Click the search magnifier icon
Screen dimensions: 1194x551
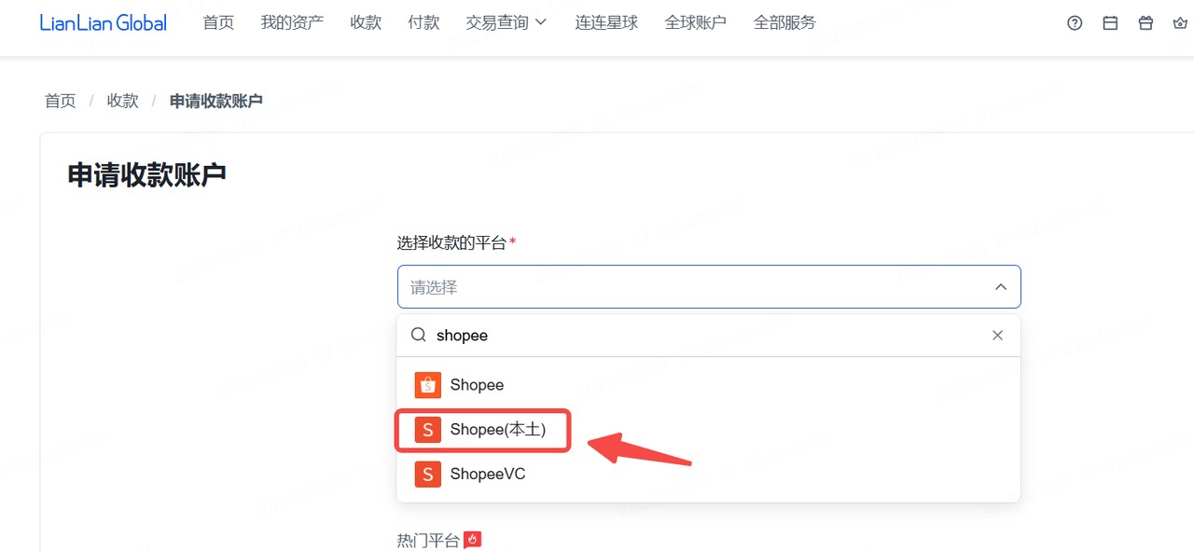pyautogui.click(x=419, y=335)
